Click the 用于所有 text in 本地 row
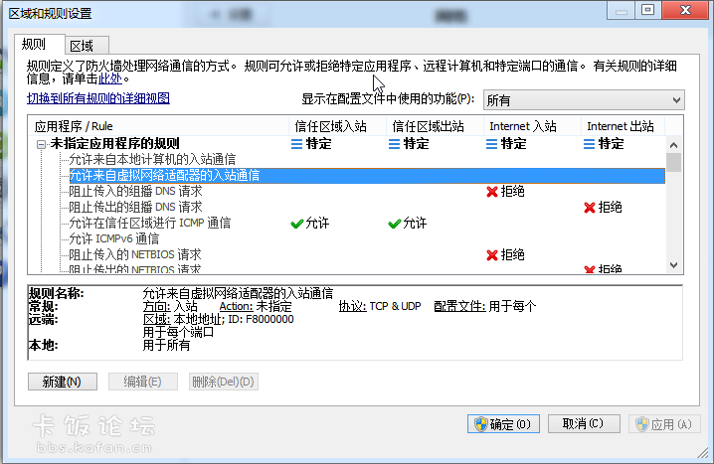This screenshot has height=464, width=714. (x=166, y=346)
